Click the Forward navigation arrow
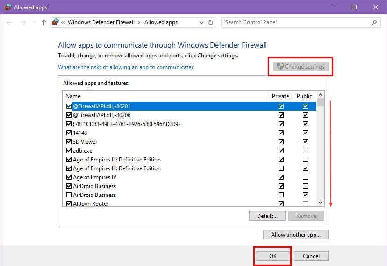Screen dimensions: 387x266 click(23, 22)
